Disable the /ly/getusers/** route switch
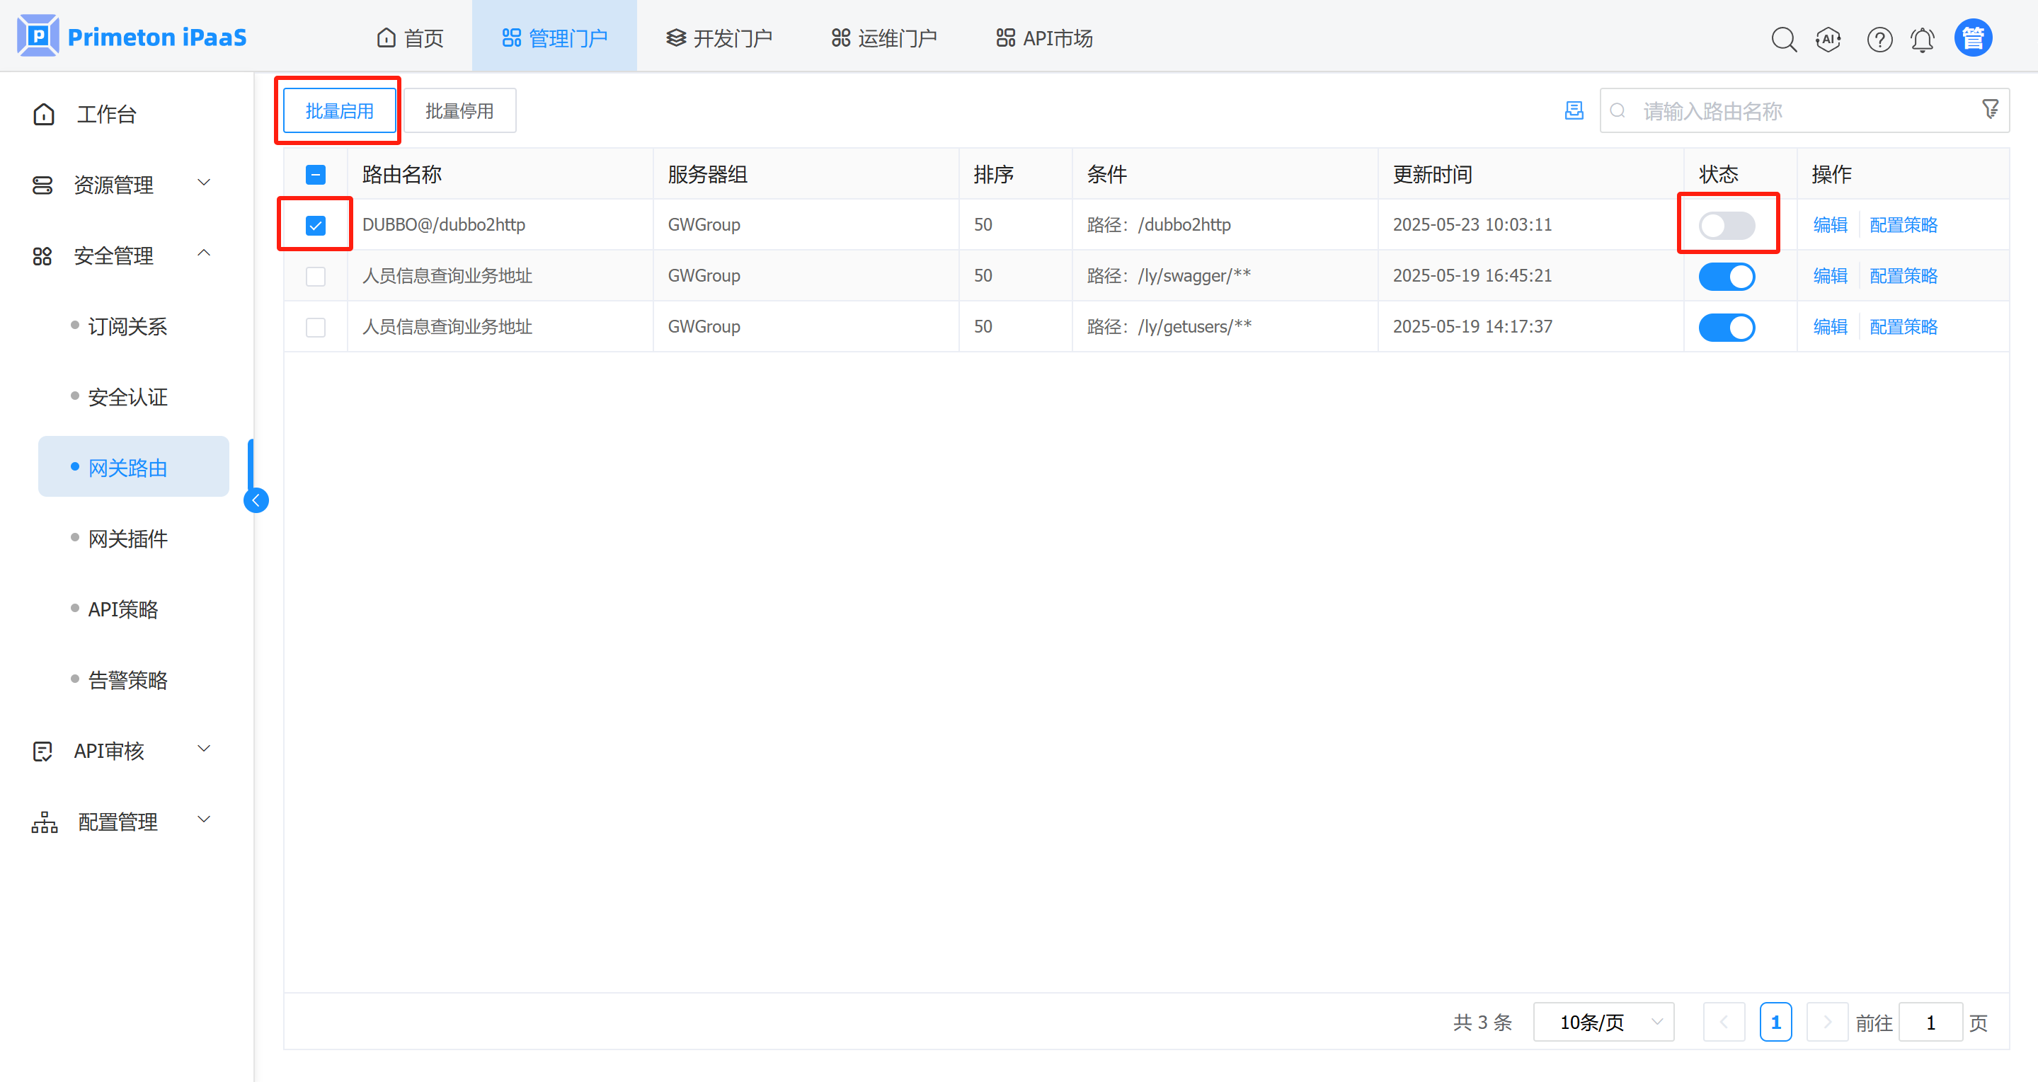Screen dimensions: 2038x1082 click(x=1727, y=328)
